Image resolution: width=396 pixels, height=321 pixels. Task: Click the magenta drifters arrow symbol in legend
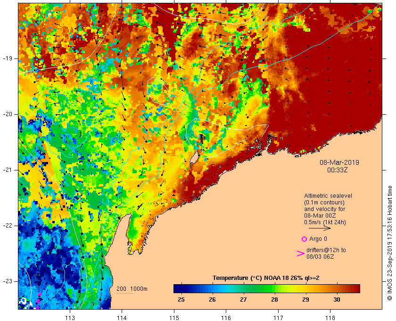click(301, 253)
